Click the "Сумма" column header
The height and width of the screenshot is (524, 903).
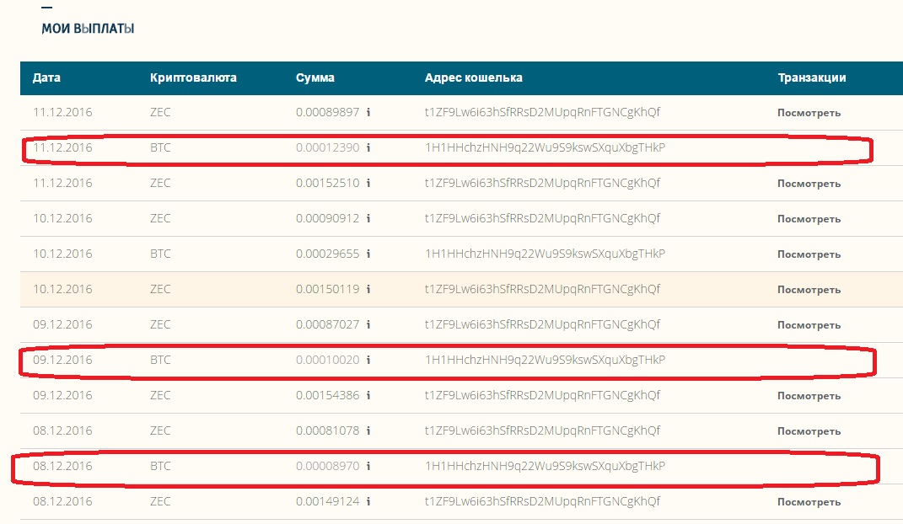tap(315, 78)
